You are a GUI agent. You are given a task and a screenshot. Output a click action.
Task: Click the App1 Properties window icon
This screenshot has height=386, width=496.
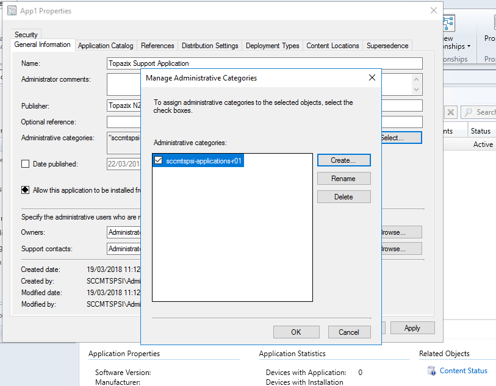coord(12,10)
